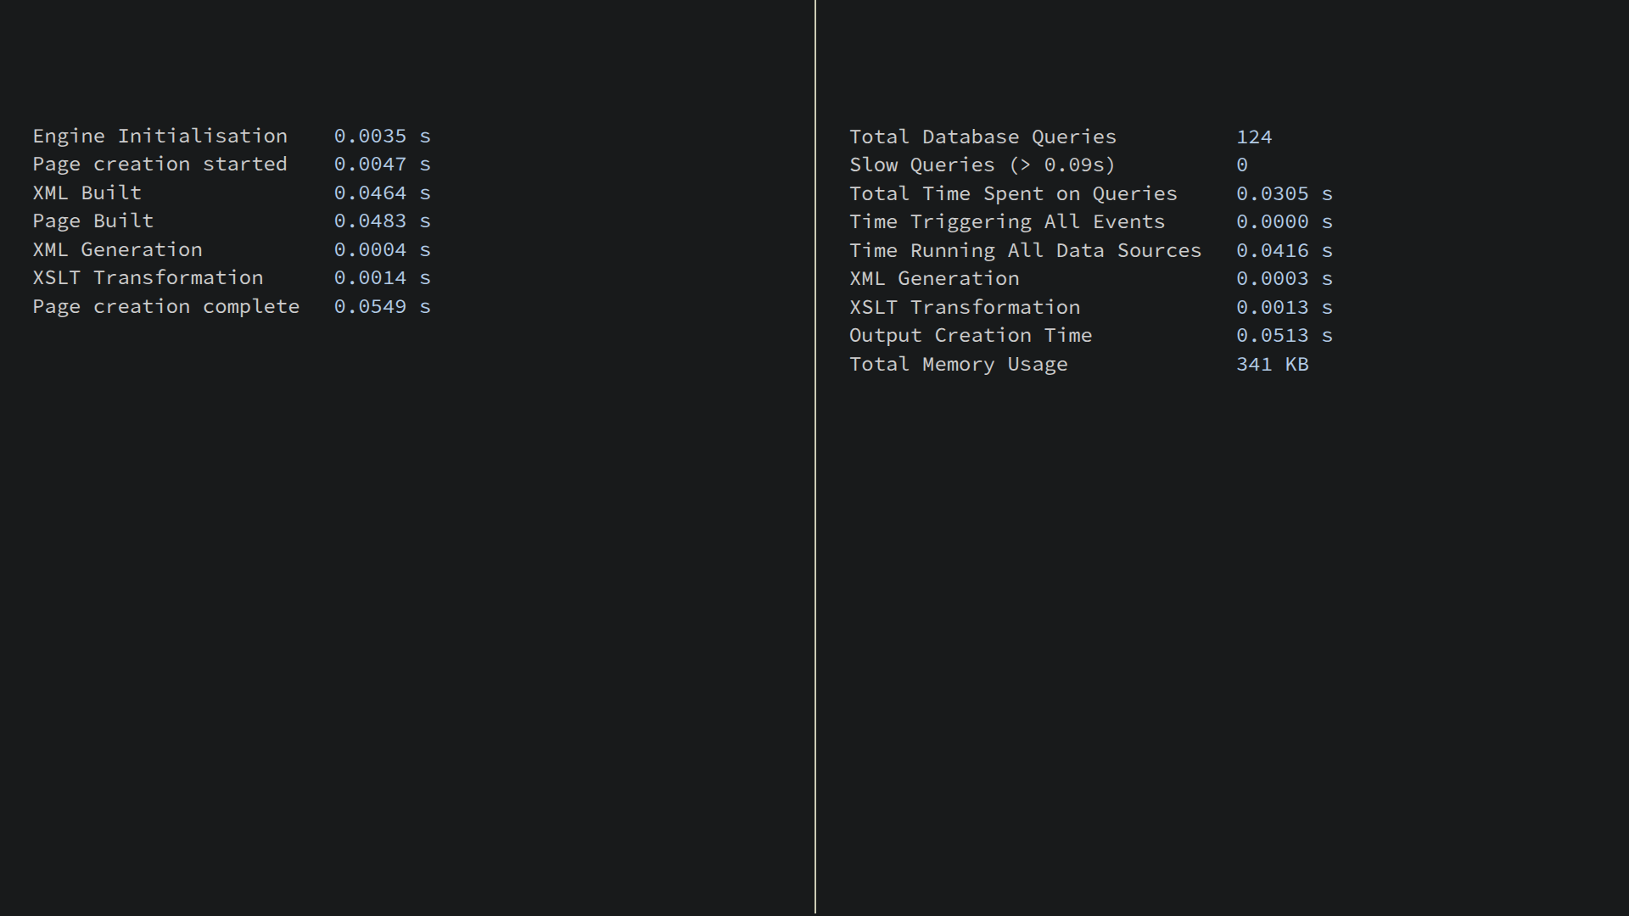Click the 0.0014 s XSLT Transformation value

(382, 277)
